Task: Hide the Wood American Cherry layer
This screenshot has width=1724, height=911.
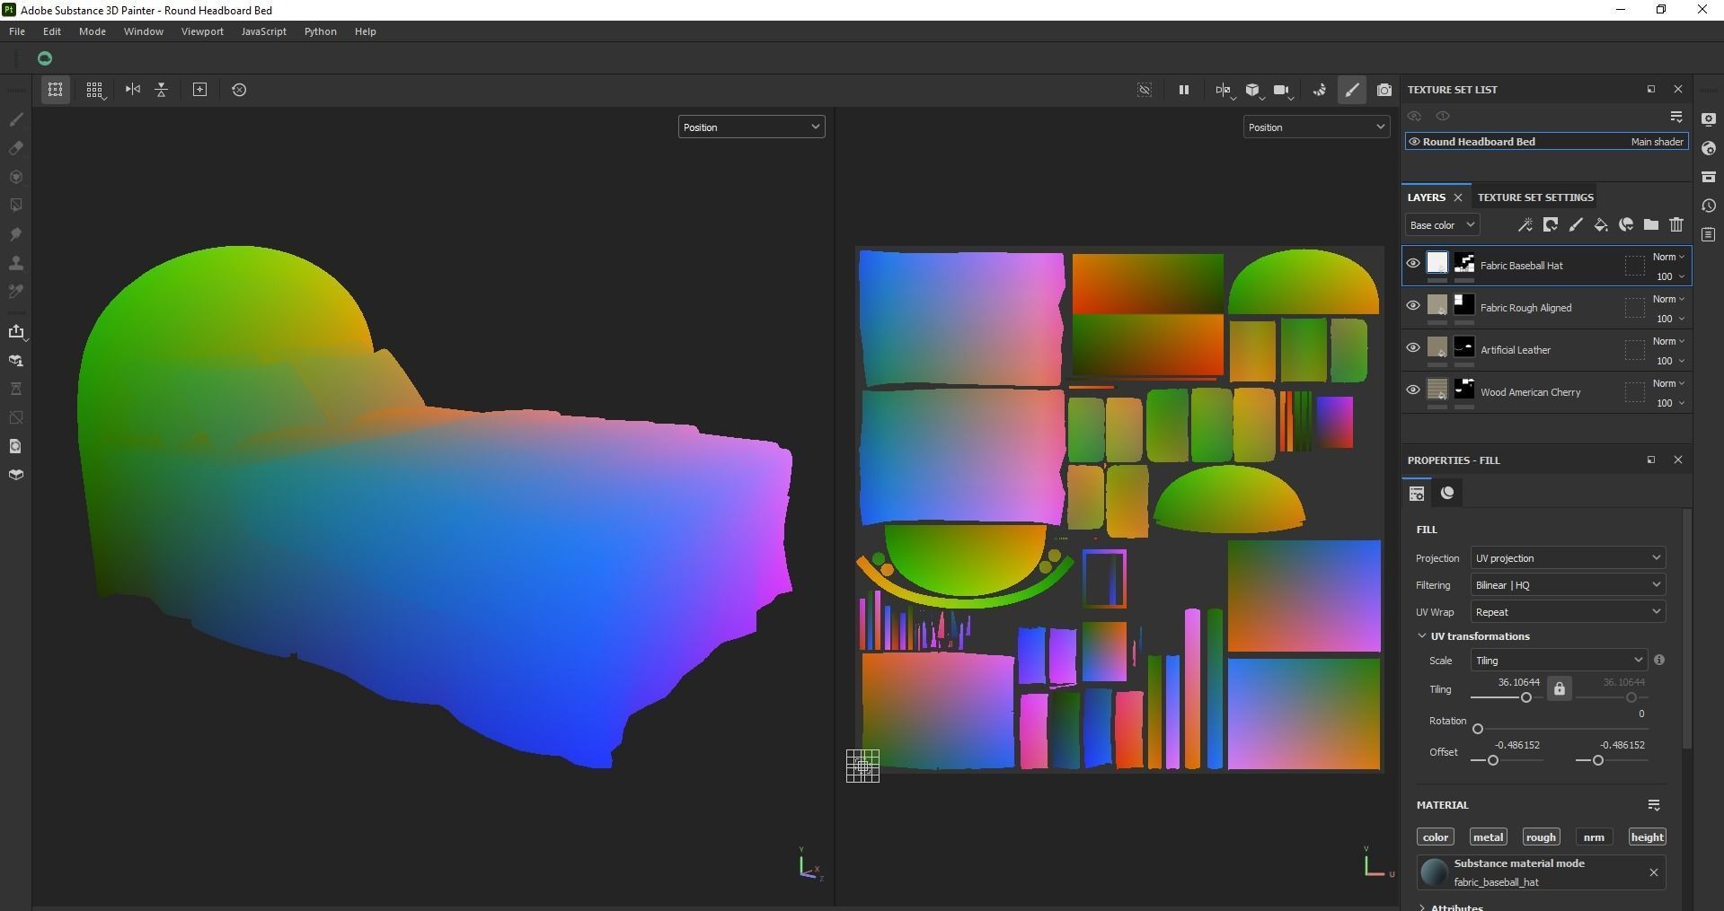Action: click(1413, 390)
